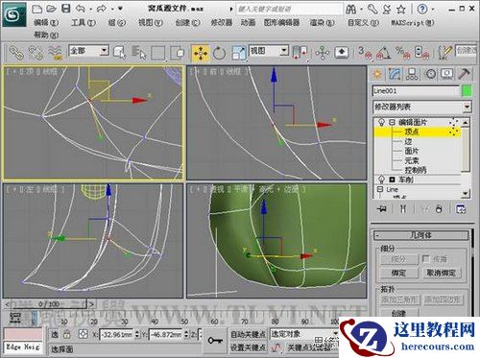Screen dimensions: 480x358
Task: Open the 工具(T) menu
Action: pyautogui.click(x=84, y=23)
